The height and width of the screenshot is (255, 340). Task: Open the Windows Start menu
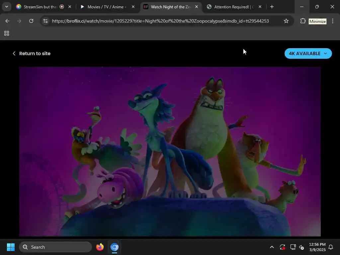pos(11,247)
